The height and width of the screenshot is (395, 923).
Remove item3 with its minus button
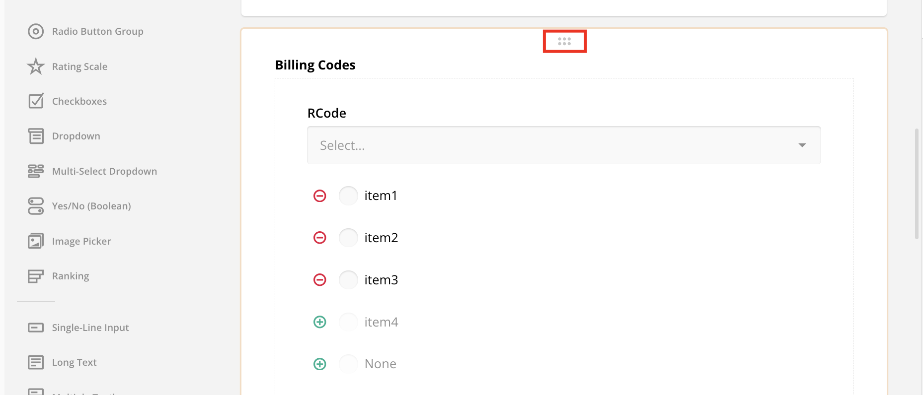point(319,279)
